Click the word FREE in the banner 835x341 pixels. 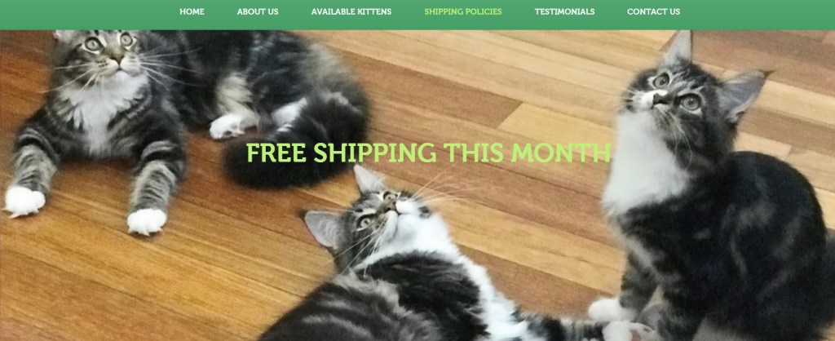(276, 153)
